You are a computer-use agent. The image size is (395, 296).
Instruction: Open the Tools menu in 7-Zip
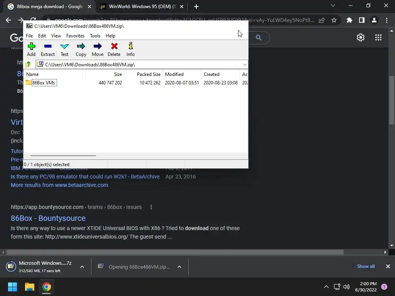point(95,36)
